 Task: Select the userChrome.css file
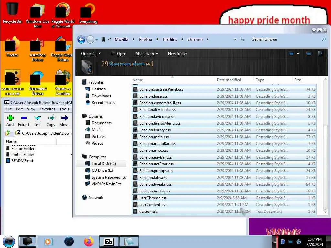pyautogui.click(x=224, y=198)
